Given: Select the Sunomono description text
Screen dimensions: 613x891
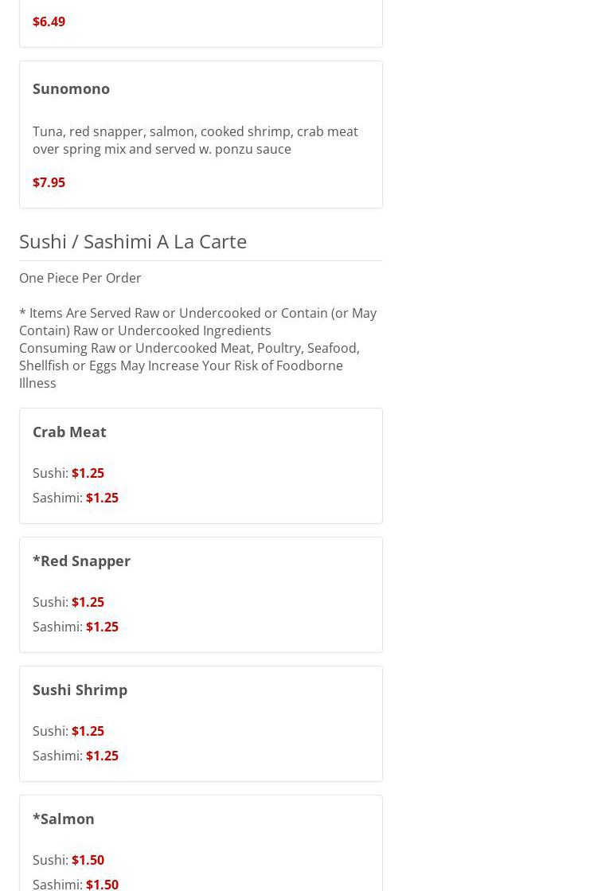Looking at the screenshot, I should click(x=195, y=140).
